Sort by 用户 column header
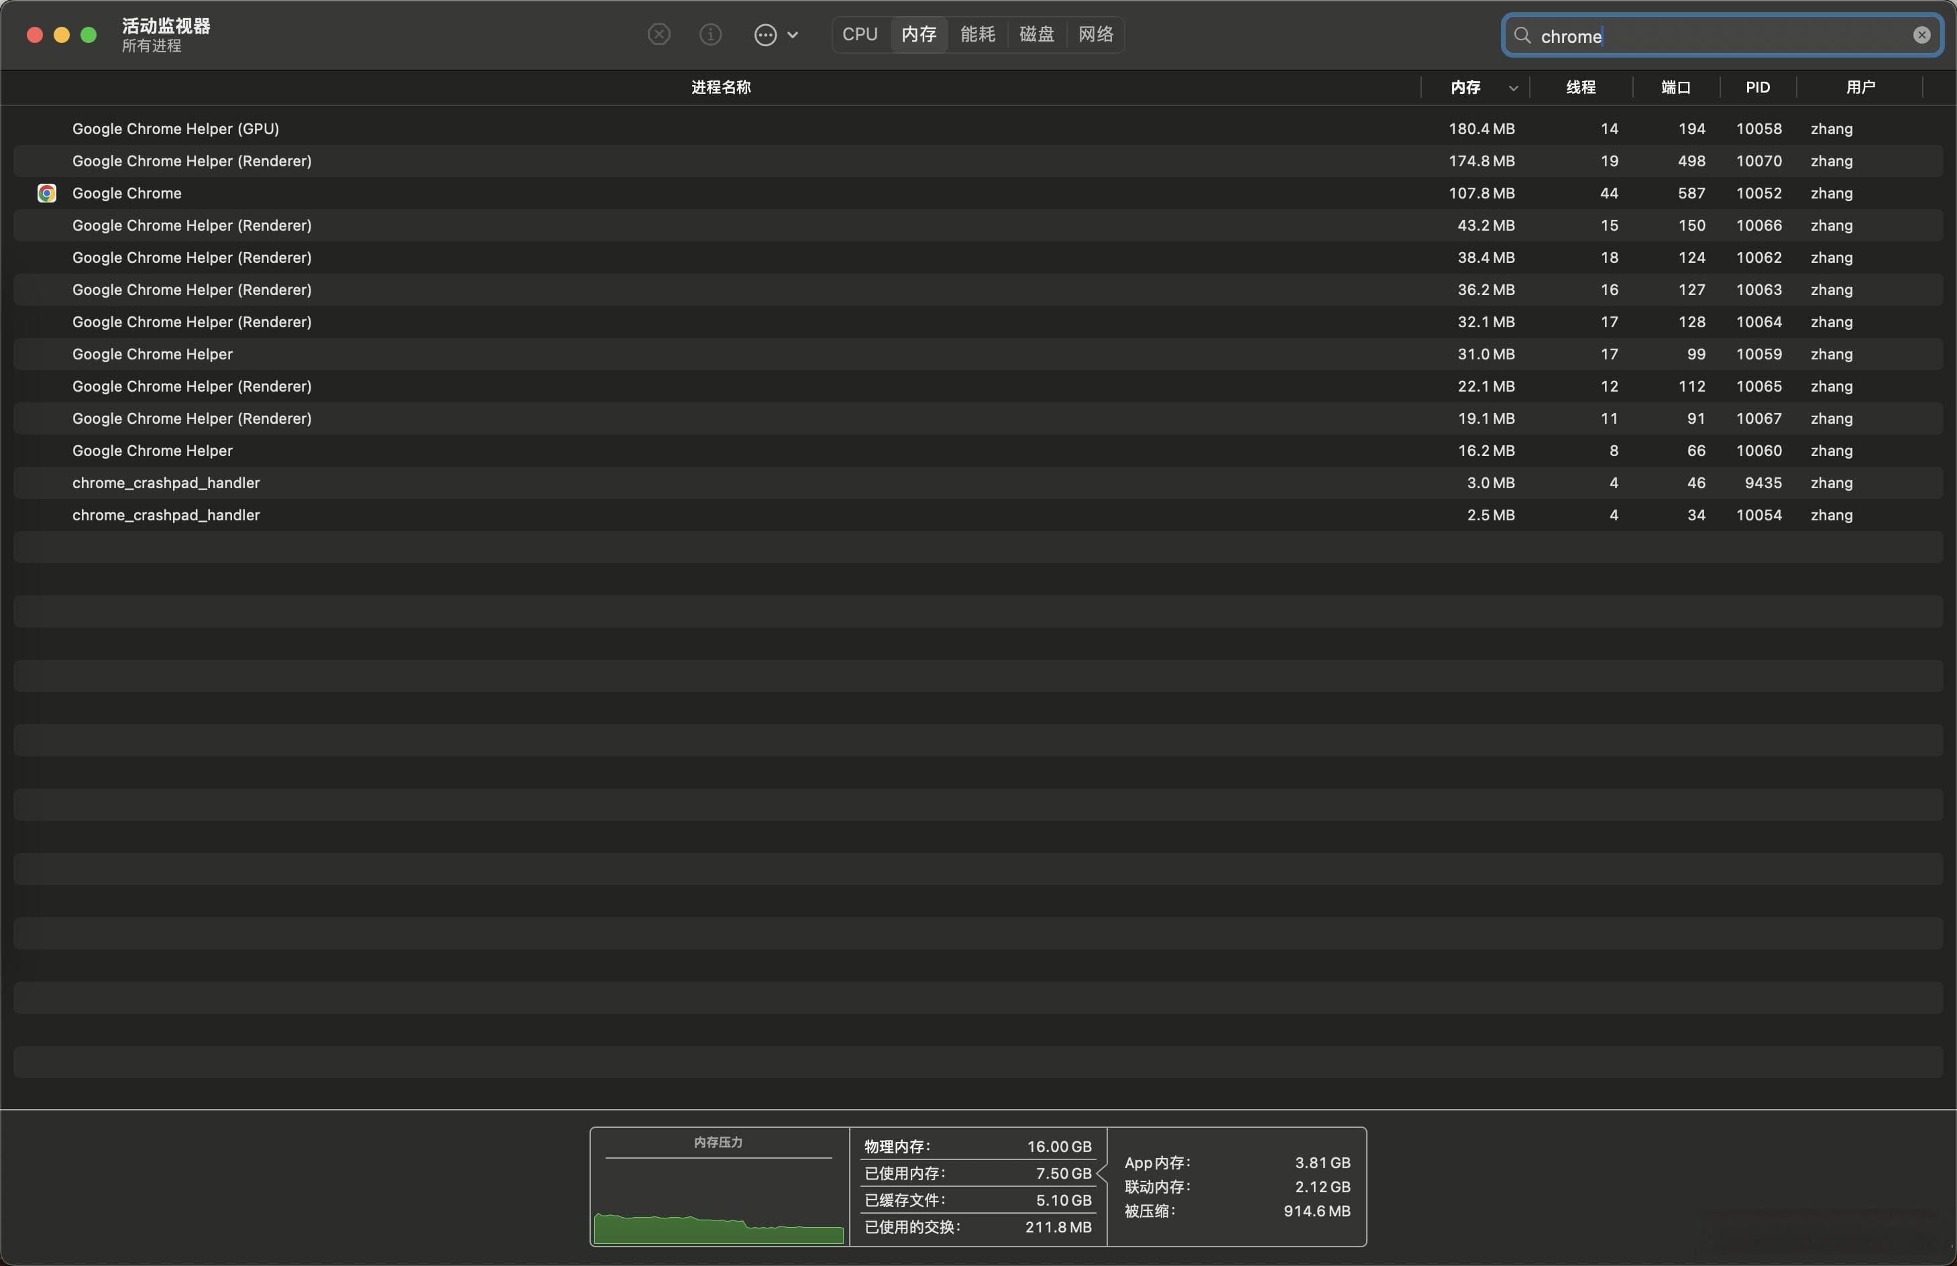This screenshot has height=1266, width=1957. [x=1860, y=87]
